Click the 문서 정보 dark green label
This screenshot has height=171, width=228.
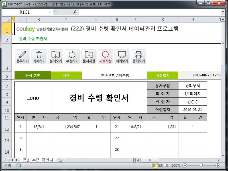pos(33,75)
